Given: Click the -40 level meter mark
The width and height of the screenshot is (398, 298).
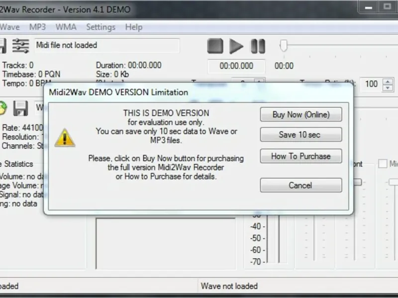Looking at the screenshot, I should [x=257, y=226].
